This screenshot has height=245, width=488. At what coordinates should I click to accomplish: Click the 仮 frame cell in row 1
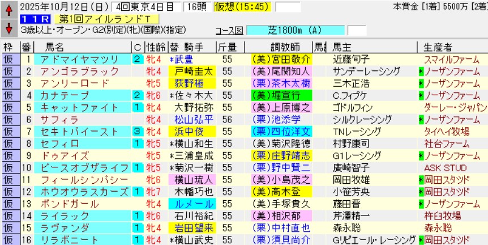[x=9, y=60]
